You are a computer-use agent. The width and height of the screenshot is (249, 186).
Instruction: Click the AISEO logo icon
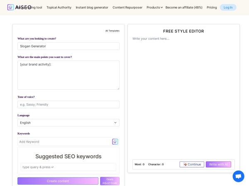11,7
